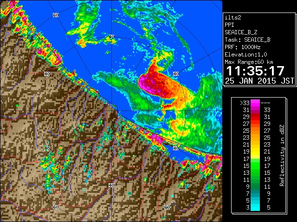Pick the cyan 3-5 legend band

tap(255, 207)
